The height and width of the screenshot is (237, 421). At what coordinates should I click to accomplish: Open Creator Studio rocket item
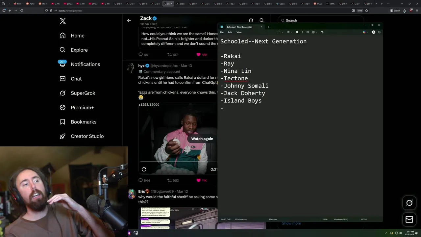[x=82, y=136]
